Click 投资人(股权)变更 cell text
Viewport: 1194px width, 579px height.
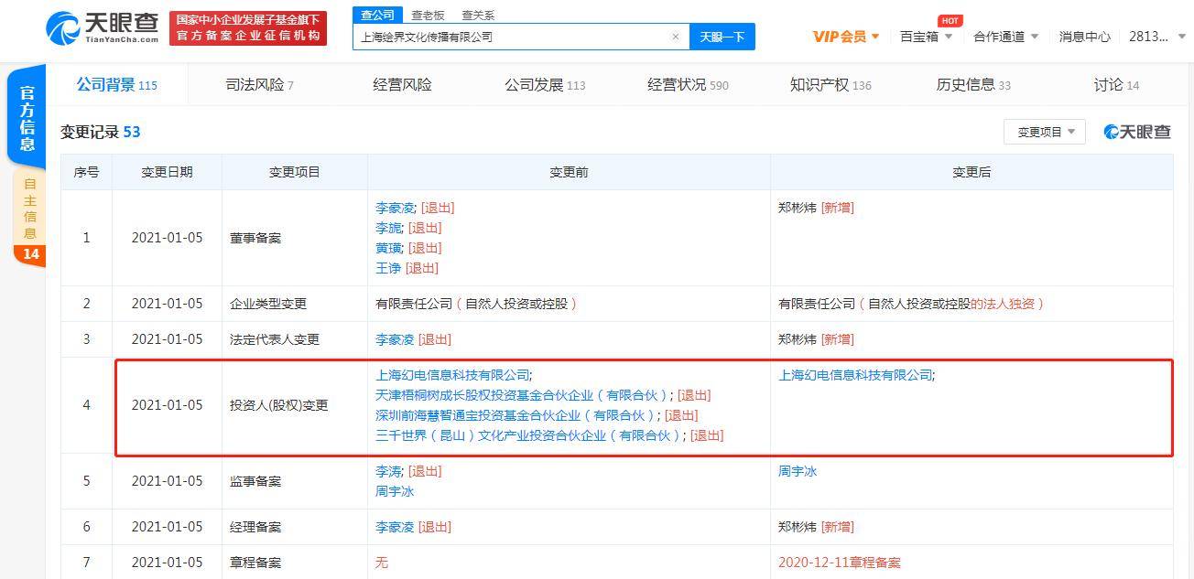tap(278, 405)
